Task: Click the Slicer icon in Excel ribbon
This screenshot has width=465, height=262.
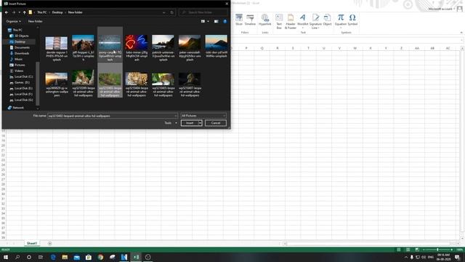Action: [239, 20]
